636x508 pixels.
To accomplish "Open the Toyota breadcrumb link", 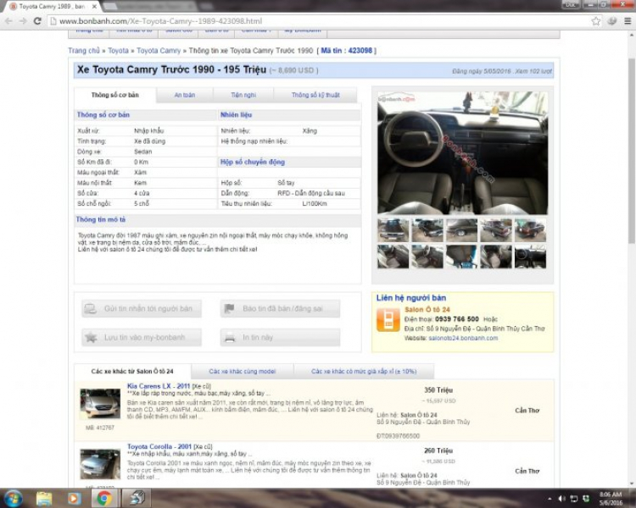I will [118, 51].
